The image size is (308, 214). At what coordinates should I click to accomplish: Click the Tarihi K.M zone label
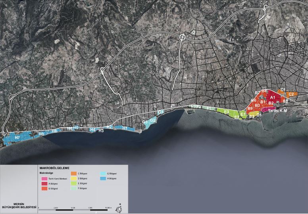coord(277,111)
